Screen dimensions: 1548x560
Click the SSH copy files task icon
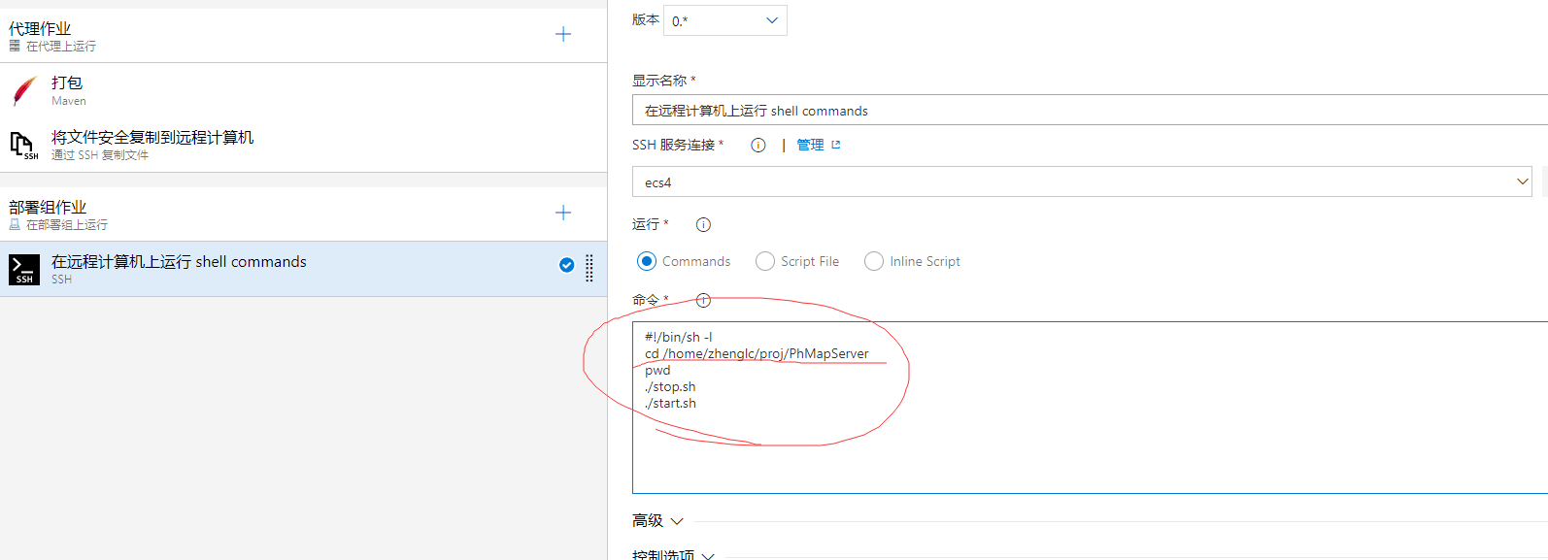pos(24,146)
